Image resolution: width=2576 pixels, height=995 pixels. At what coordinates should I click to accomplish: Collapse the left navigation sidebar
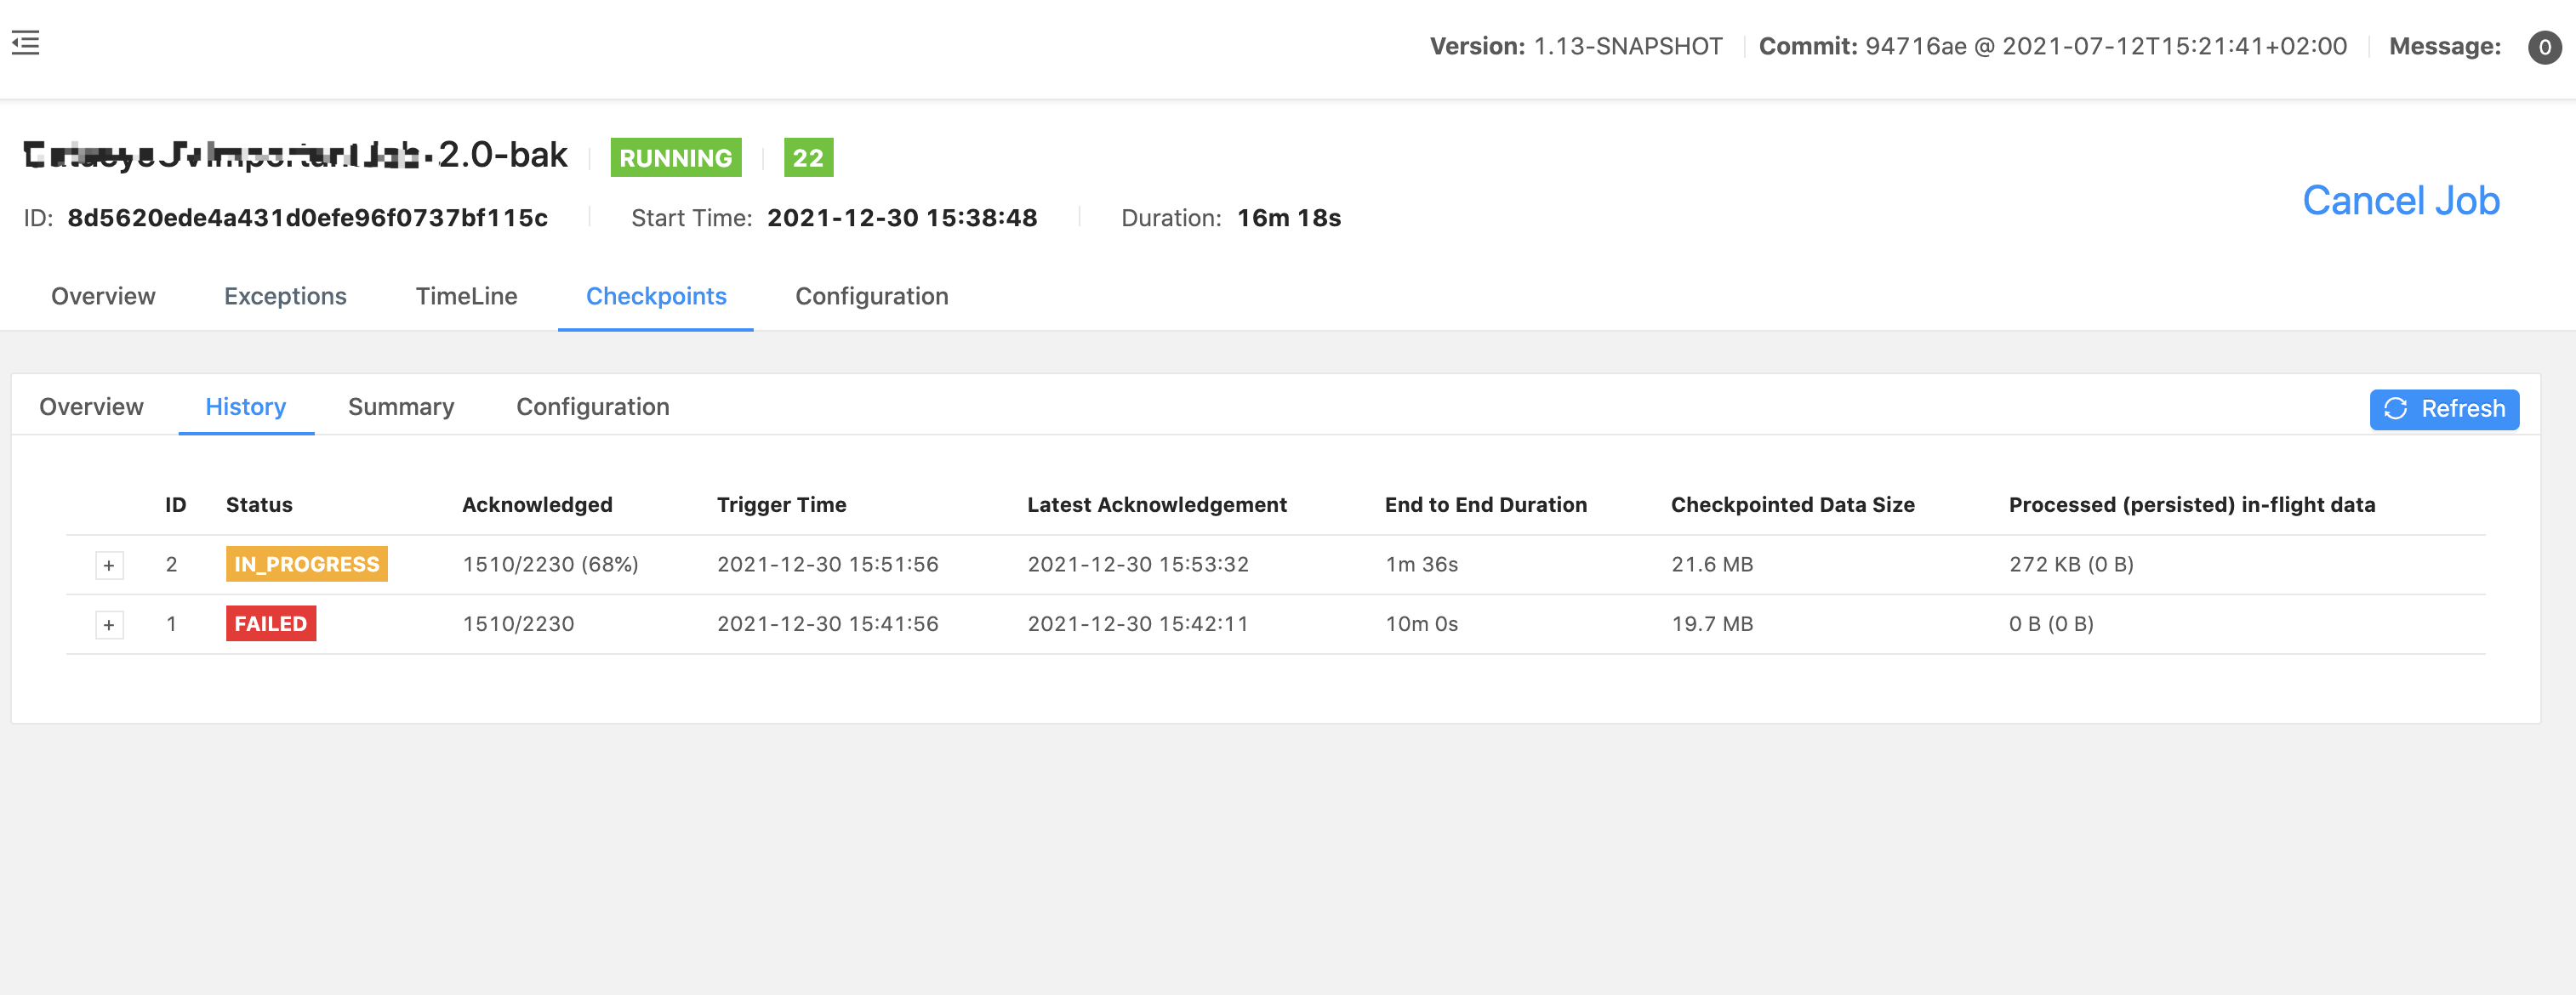coord(25,42)
